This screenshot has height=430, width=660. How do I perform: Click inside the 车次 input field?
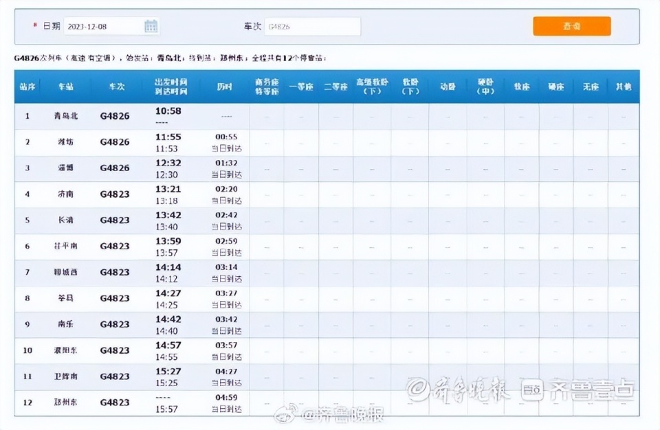pos(313,25)
